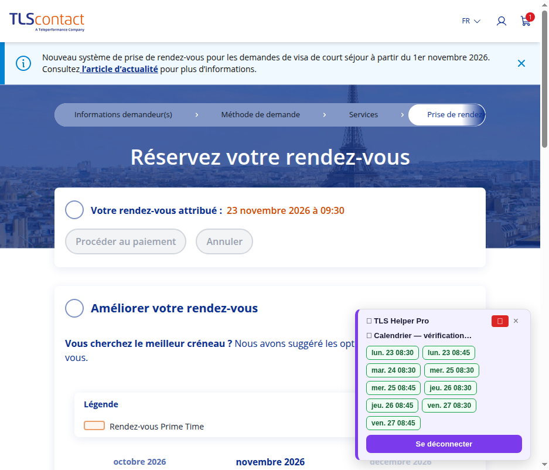Pick slot ven. 27 08:45
Image resolution: width=549 pixels, height=470 pixels.
[393, 423]
